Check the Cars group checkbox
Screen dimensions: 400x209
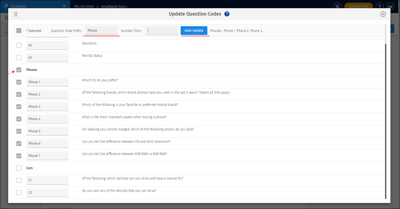click(x=19, y=168)
